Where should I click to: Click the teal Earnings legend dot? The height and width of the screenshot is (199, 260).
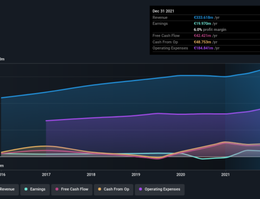click(26, 189)
